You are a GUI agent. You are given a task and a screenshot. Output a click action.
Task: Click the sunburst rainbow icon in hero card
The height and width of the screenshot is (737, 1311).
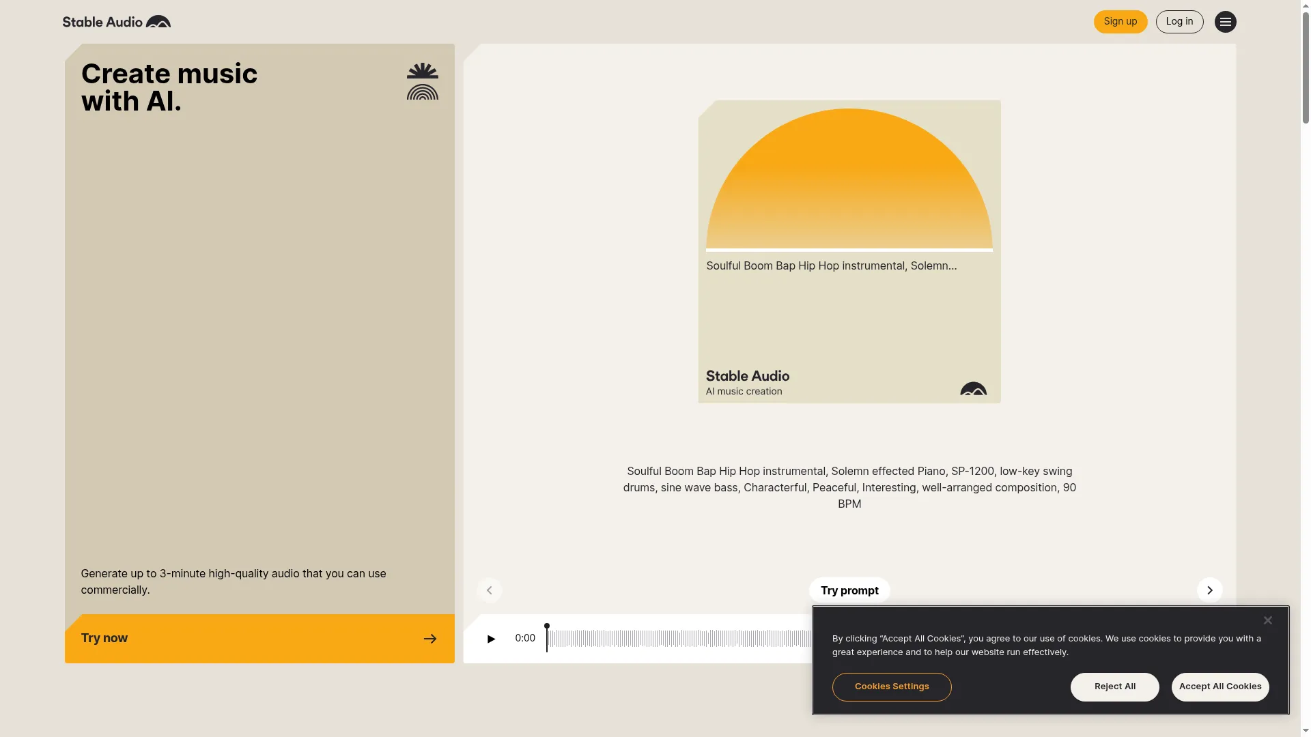[x=423, y=82]
